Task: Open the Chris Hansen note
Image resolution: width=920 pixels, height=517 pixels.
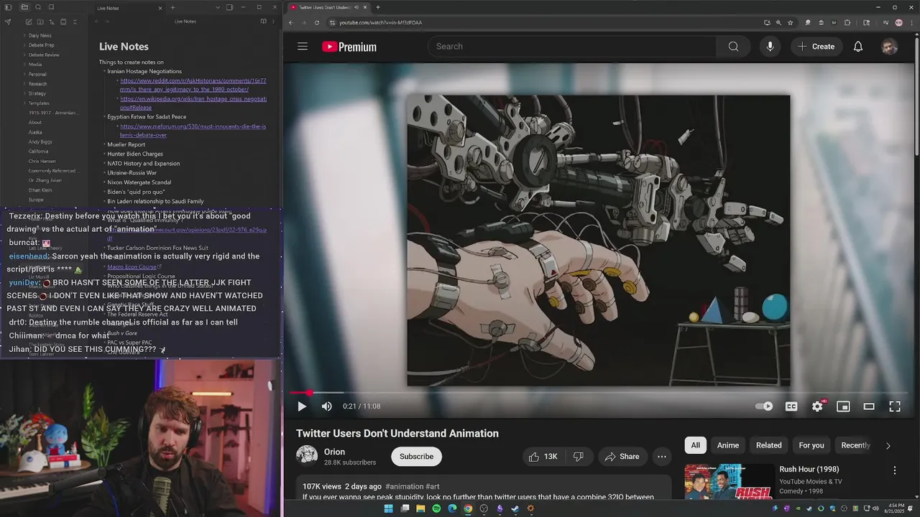Action: pos(42,162)
